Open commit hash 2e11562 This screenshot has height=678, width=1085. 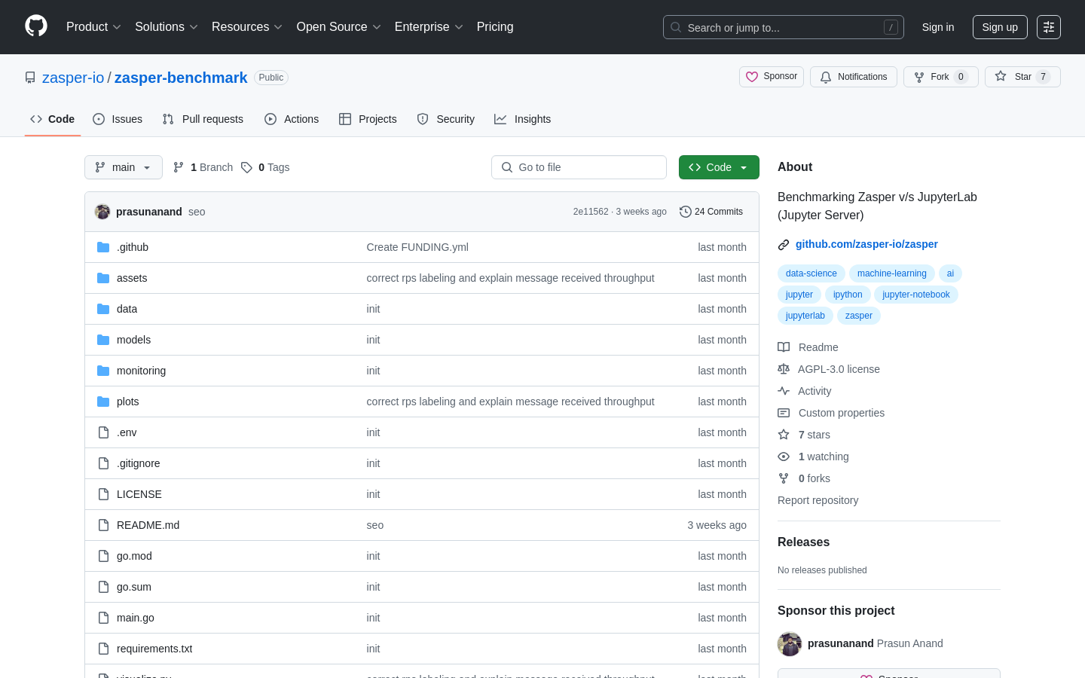pyautogui.click(x=591, y=212)
